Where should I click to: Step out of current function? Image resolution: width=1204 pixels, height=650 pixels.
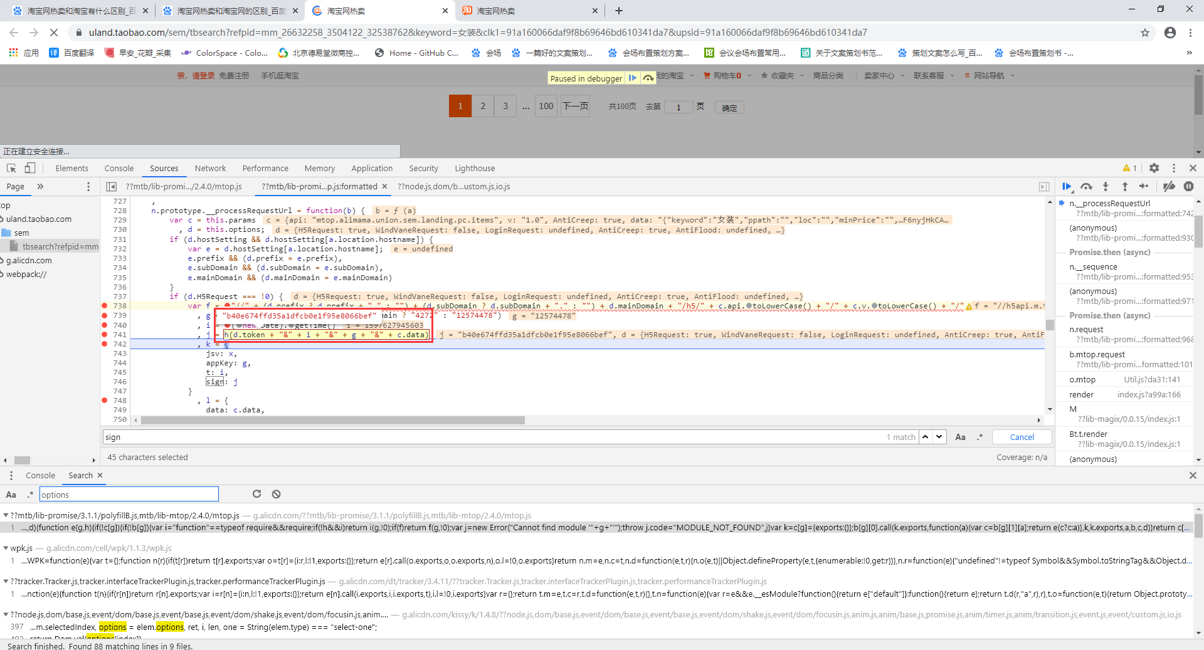(x=1125, y=186)
